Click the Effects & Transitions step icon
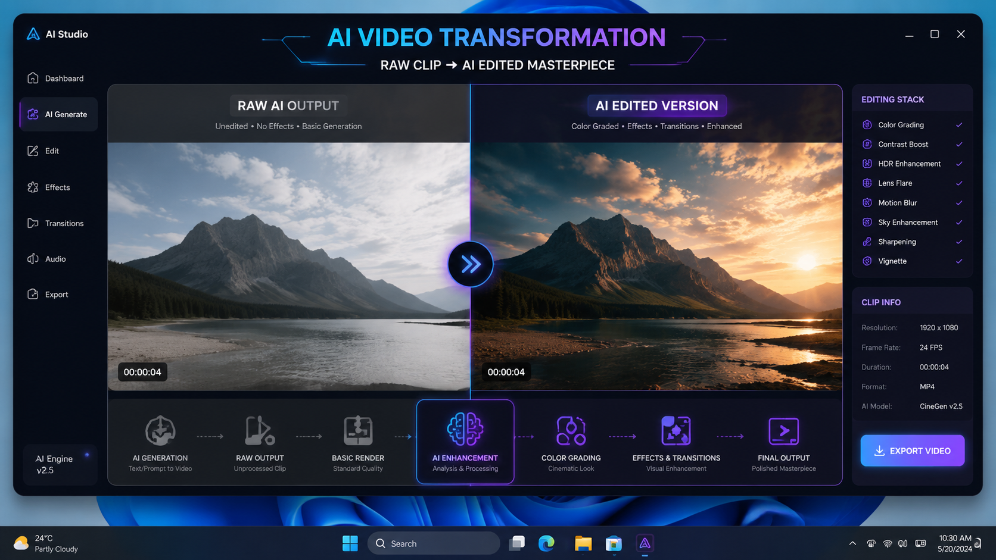This screenshot has height=560, width=996. click(x=676, y=430)
